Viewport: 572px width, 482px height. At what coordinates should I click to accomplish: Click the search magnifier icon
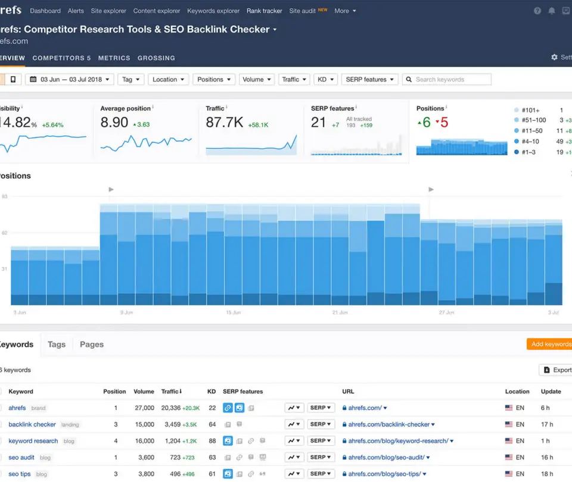pos(409,79)
